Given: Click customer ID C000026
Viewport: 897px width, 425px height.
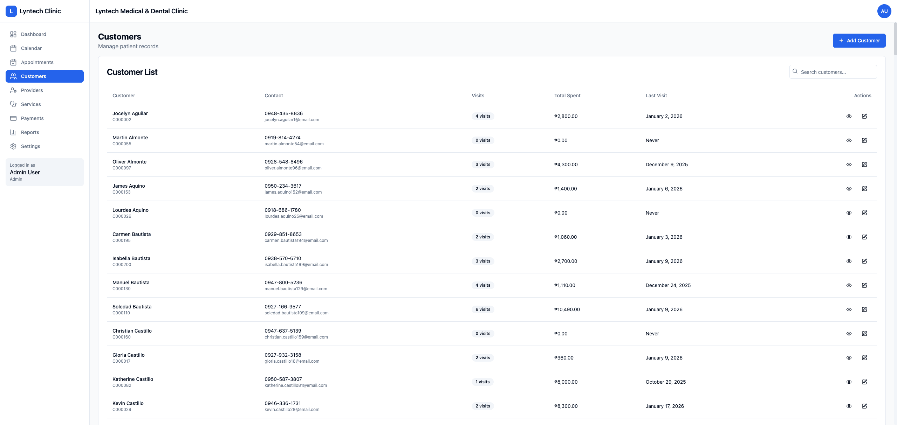Looking at the screenshot, I should (122, 216).
